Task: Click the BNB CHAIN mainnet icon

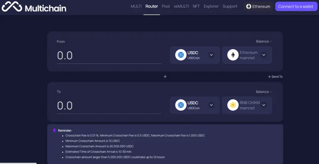Action: pos(233,105)
